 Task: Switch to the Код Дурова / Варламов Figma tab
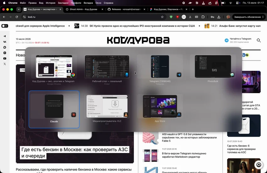[x=168, y=9]
